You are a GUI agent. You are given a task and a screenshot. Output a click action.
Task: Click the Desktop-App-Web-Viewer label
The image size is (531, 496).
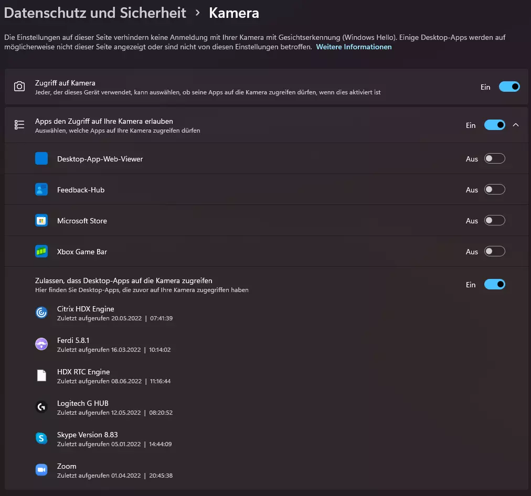coord(100,159)
